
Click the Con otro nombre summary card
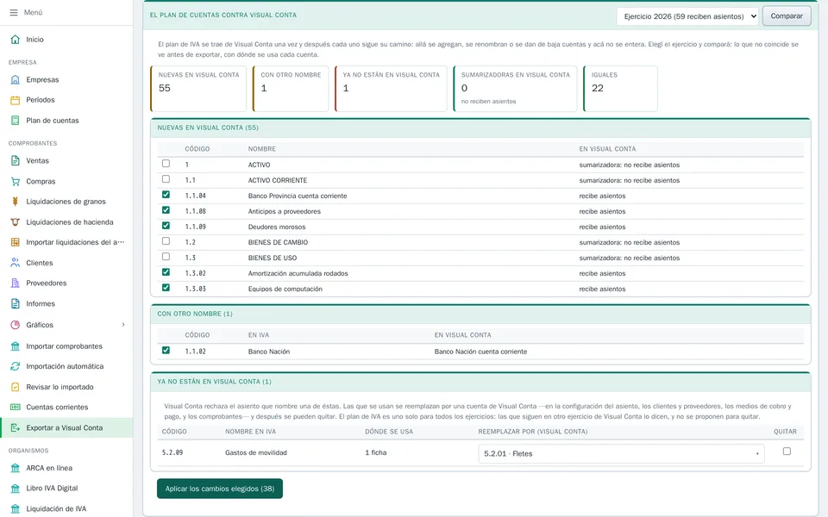291,89
